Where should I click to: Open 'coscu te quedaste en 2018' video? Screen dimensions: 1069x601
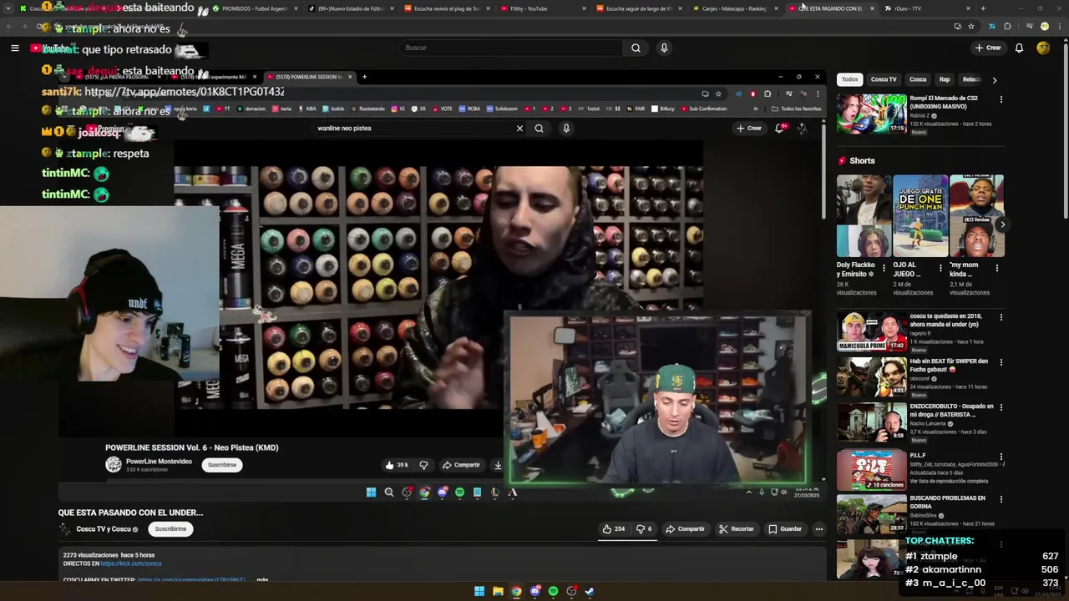point(872,331)
